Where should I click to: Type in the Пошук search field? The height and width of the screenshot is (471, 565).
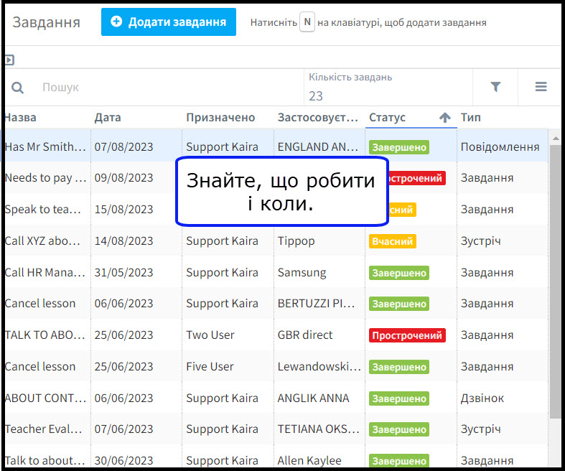point(165,88)
